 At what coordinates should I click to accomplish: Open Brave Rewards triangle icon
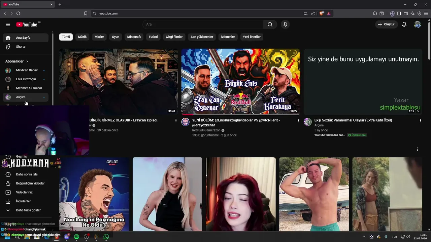click(329, 13)
